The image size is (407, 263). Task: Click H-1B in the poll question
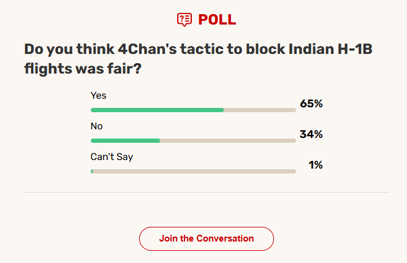click(355, 49)
